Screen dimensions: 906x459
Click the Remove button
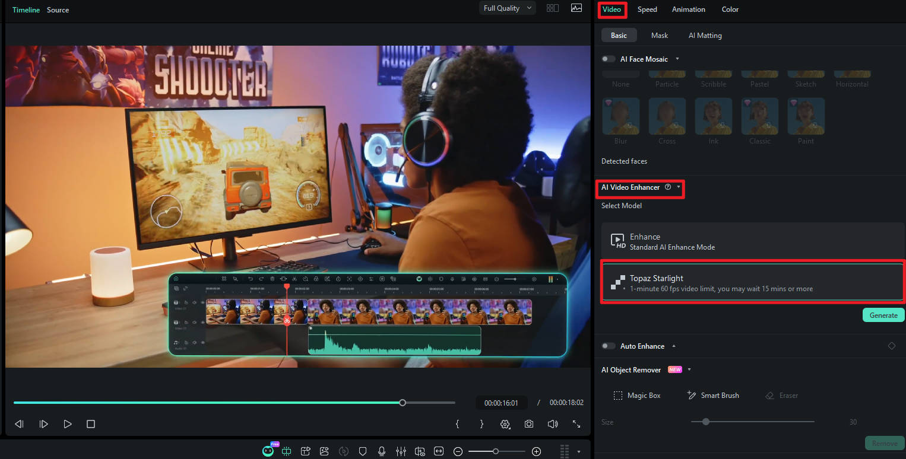(x=885, y=443)
